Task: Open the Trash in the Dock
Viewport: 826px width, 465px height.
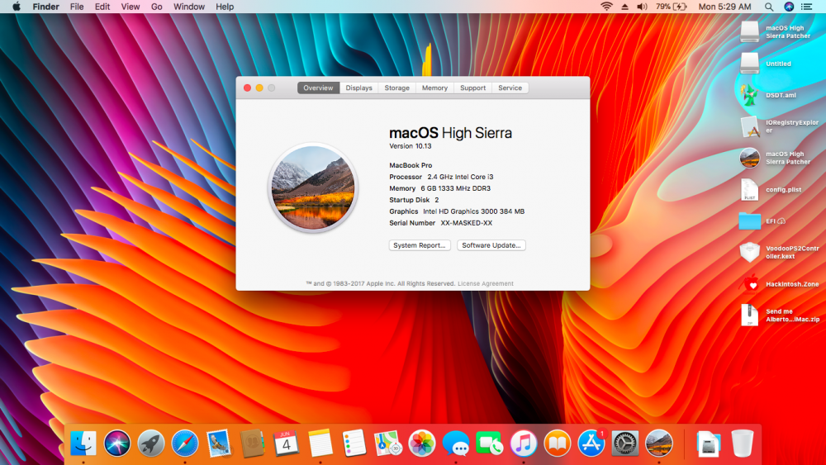Action: (x=743, y=443)
